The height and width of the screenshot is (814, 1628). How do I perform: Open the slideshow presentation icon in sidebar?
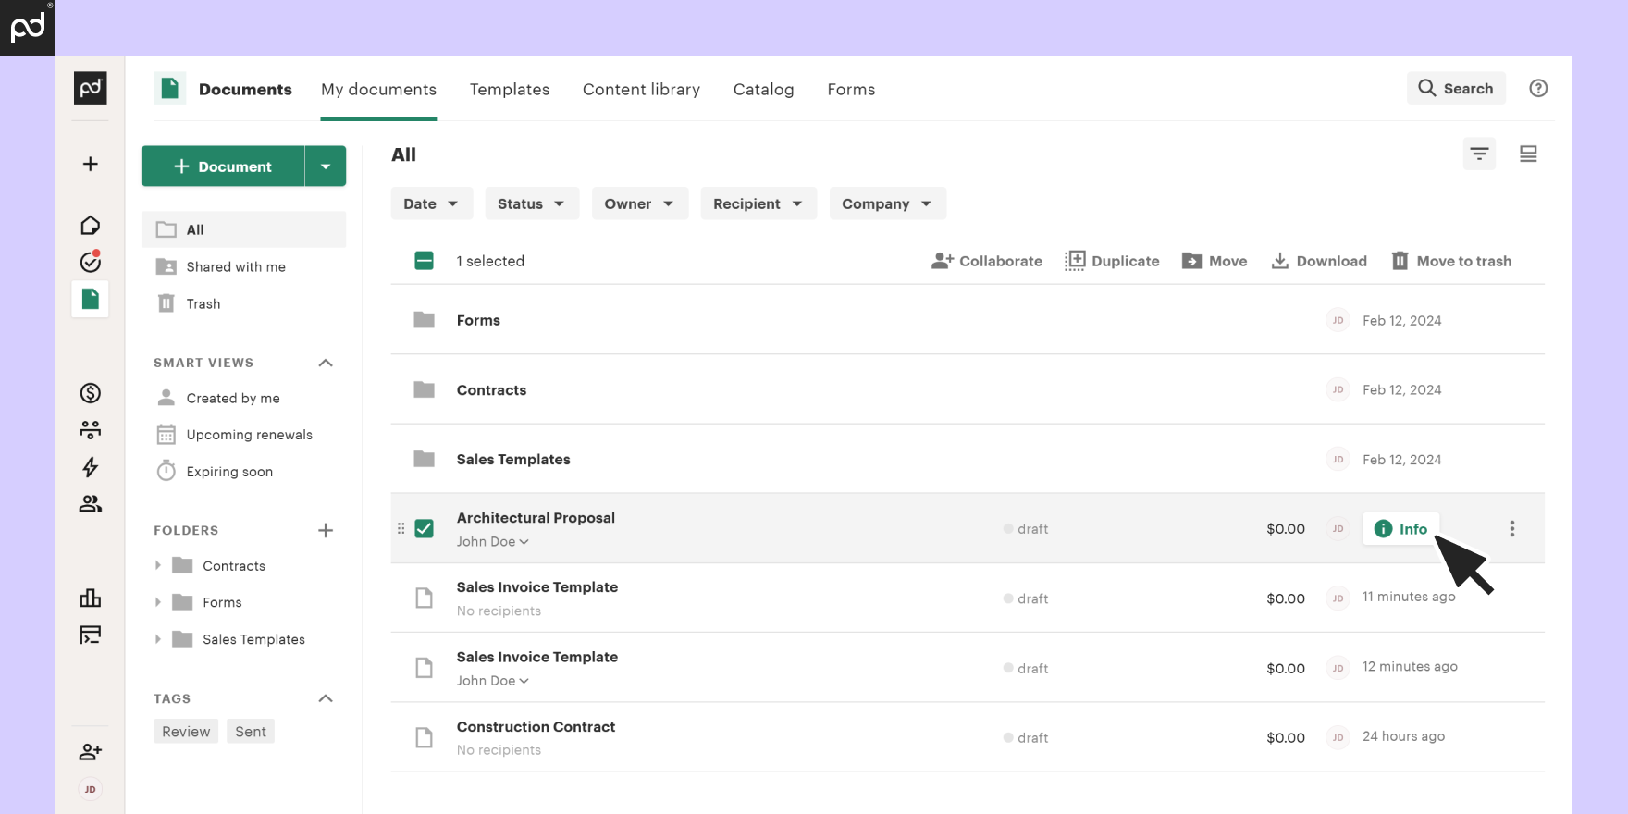pos(90,635)
